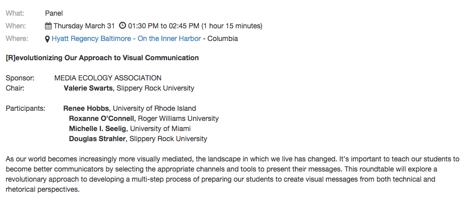The width and height of the screenshot is (472, 213).
Task: Open Hyatt Regency Baltimore - On the Inner Harbor link
Action: [x=126, y=38]
